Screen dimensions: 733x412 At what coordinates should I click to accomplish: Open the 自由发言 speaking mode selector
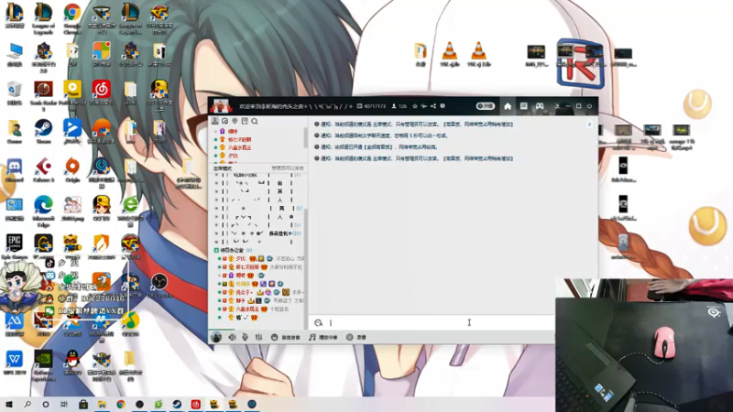coord(286,337)
